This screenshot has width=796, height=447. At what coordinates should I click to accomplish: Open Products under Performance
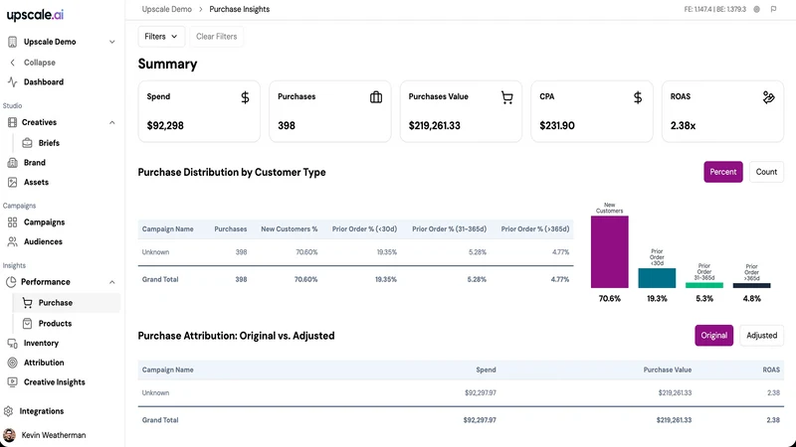[x=55, y=324]
